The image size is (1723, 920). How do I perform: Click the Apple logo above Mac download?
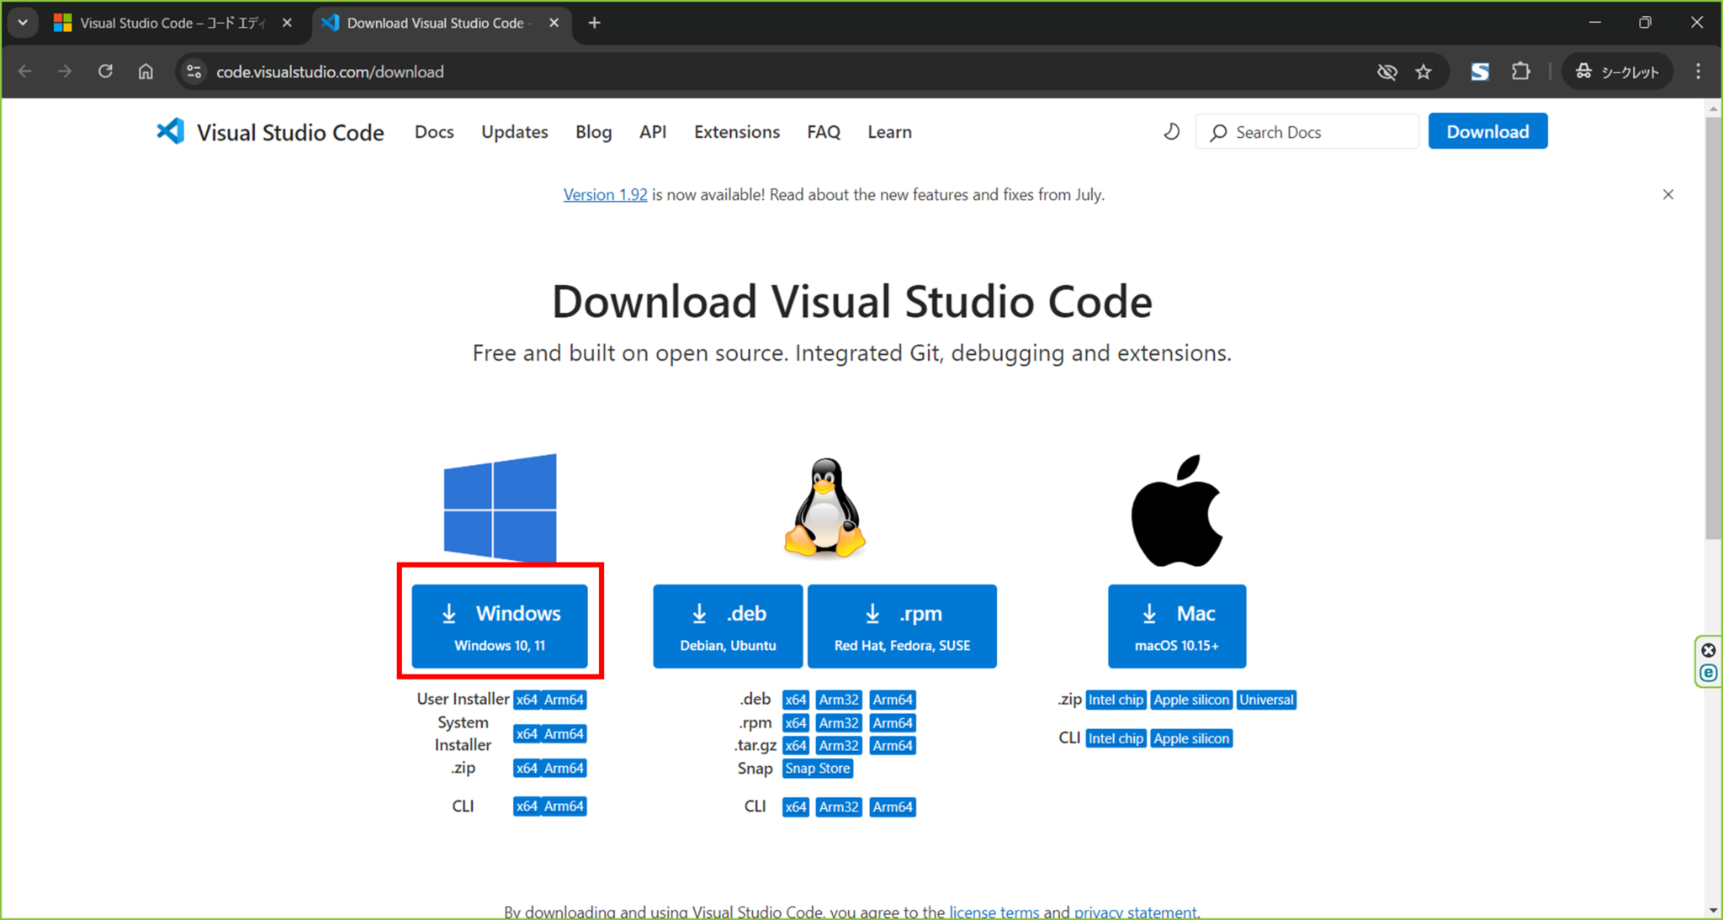pyautogui.click(x=1176, y=507)
